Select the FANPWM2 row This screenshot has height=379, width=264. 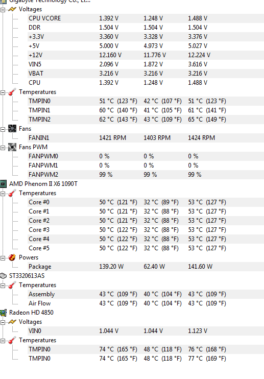click(x=146, y=175)
